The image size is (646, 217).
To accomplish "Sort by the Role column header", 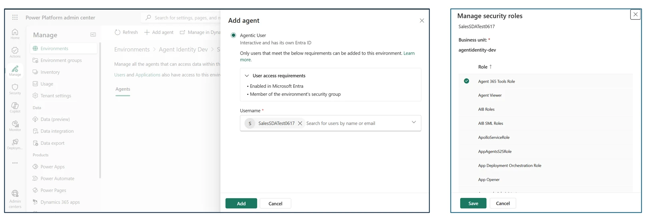I will point(485,67).
